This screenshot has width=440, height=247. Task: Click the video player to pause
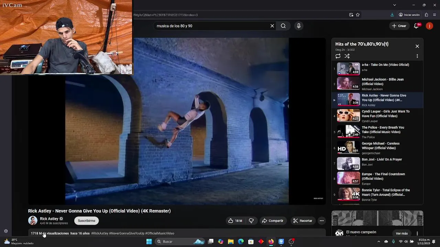tap(177, 121)
